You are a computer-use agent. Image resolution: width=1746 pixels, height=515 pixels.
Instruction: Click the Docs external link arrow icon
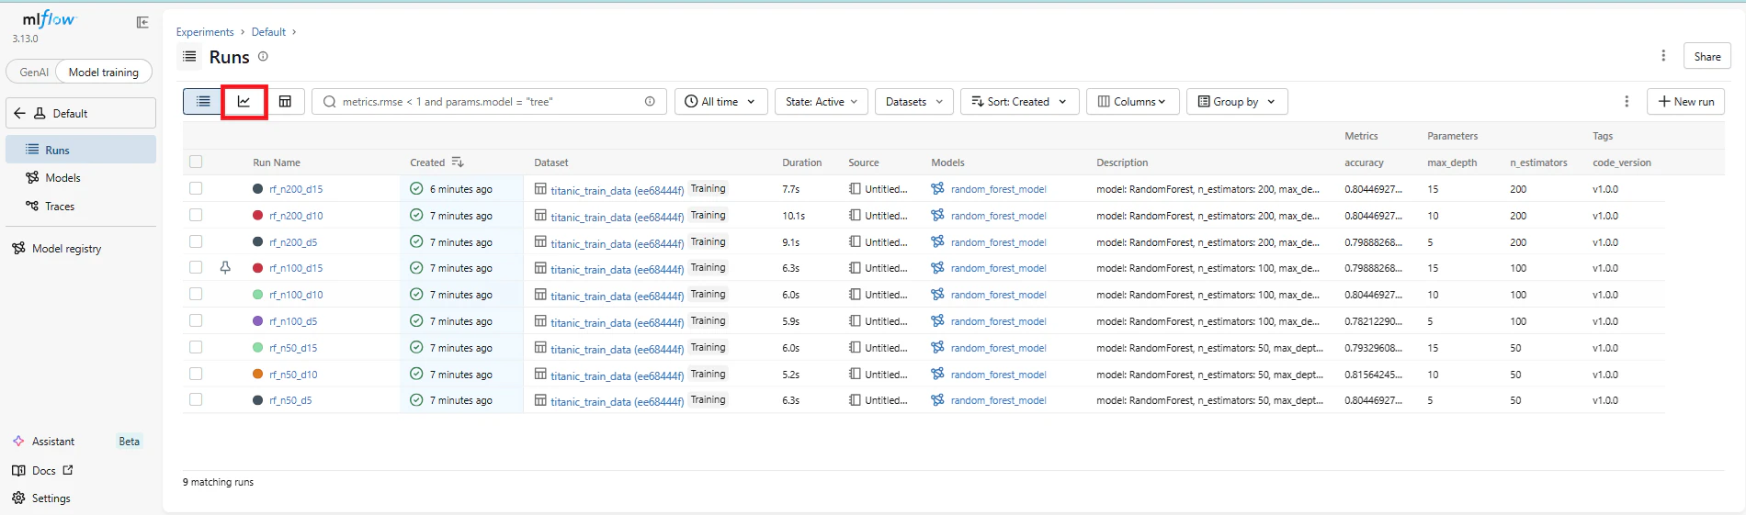point(68,470)
